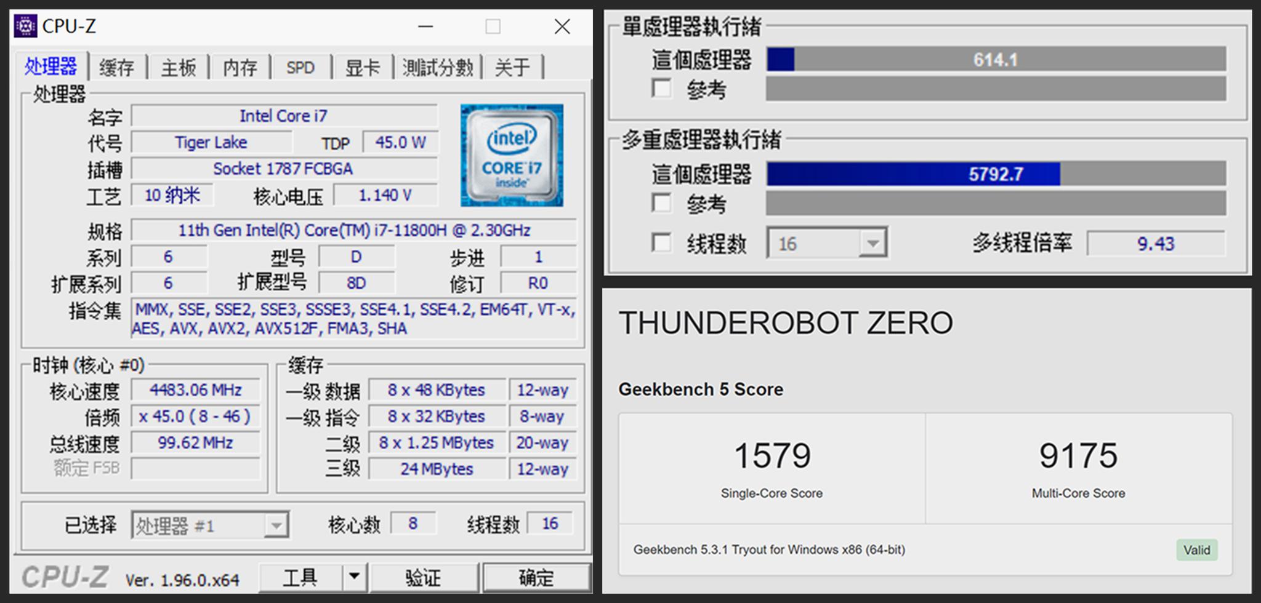1261x603 pixels.
Task: Switch to the 主板 tab
Action: click(179, 68)
